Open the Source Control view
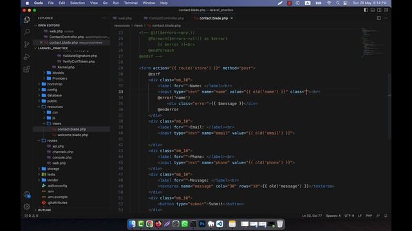Image resolution: width=412 pixels, height=231 pixels. tap(26, 44)
